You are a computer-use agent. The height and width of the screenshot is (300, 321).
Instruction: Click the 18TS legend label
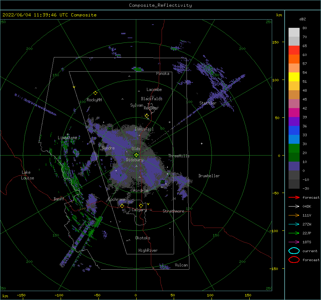click(x=307, y=242)
